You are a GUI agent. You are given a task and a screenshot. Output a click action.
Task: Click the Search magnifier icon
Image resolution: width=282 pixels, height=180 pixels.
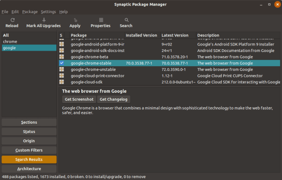pos(126,20)
